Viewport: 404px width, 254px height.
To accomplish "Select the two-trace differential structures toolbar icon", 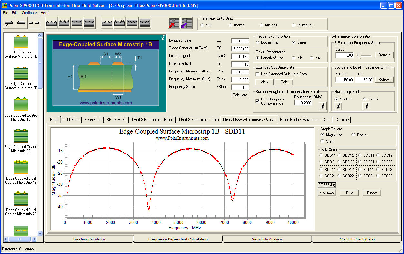I will (x=34, y=23).
